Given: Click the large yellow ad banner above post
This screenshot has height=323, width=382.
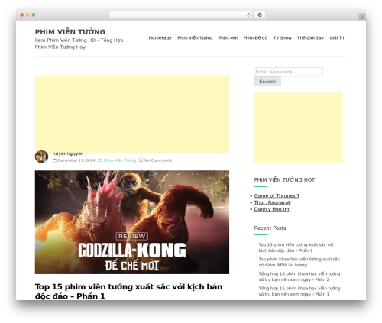Looking at the screenshot, I should click(132, 115).
